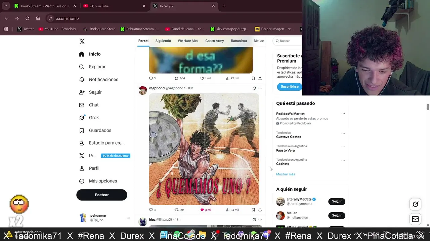Image resolution: width=430 pixels, height=241 pixels.
Task: Open options for Fausto Vera trend
Action: point(343,147)
